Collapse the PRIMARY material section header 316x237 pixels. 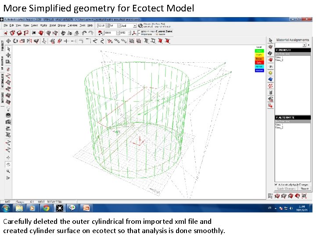coord(293,50)
